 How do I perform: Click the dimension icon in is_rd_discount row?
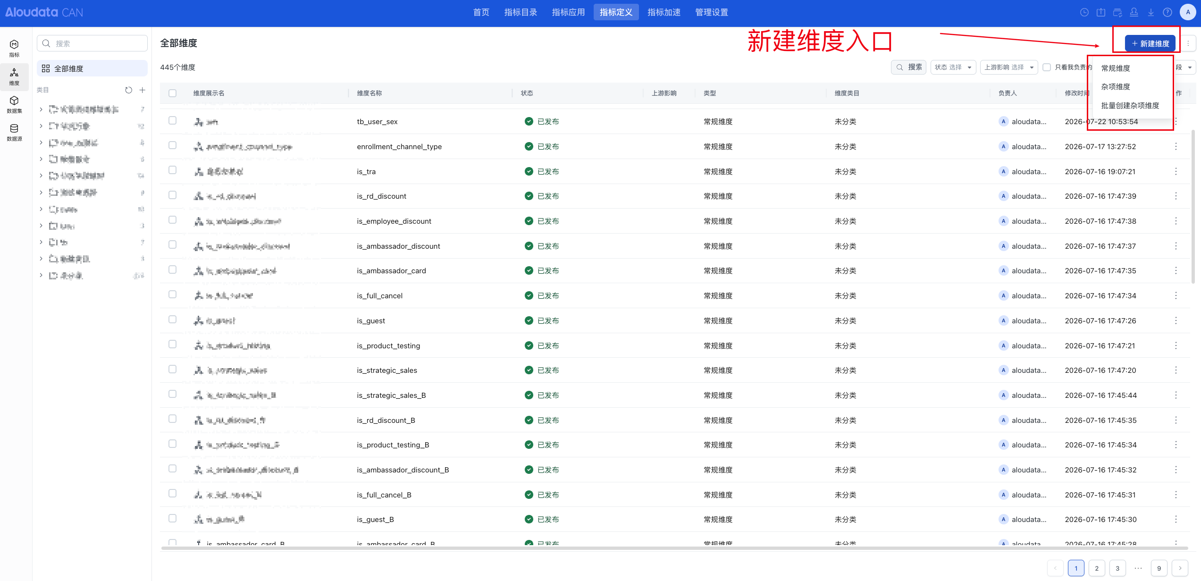click(x=199, y=196)
